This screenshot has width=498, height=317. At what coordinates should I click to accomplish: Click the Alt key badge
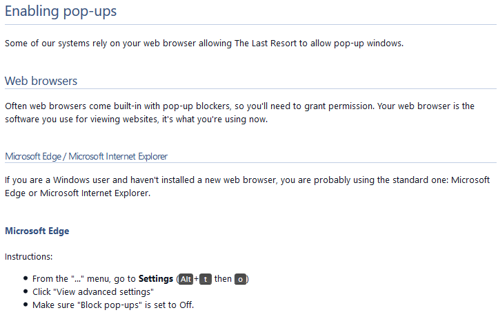tap(185, 279)
